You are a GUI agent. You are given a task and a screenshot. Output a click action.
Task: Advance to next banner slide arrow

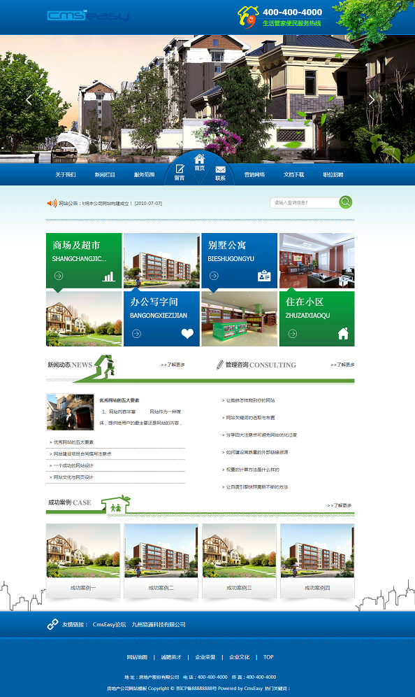372,99
